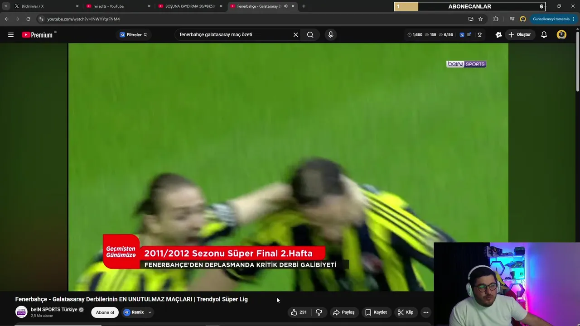Image resolution: width=580 pixels, height=326 pixels.
Task: Bookmark this page with star icon
Action: 481,19
